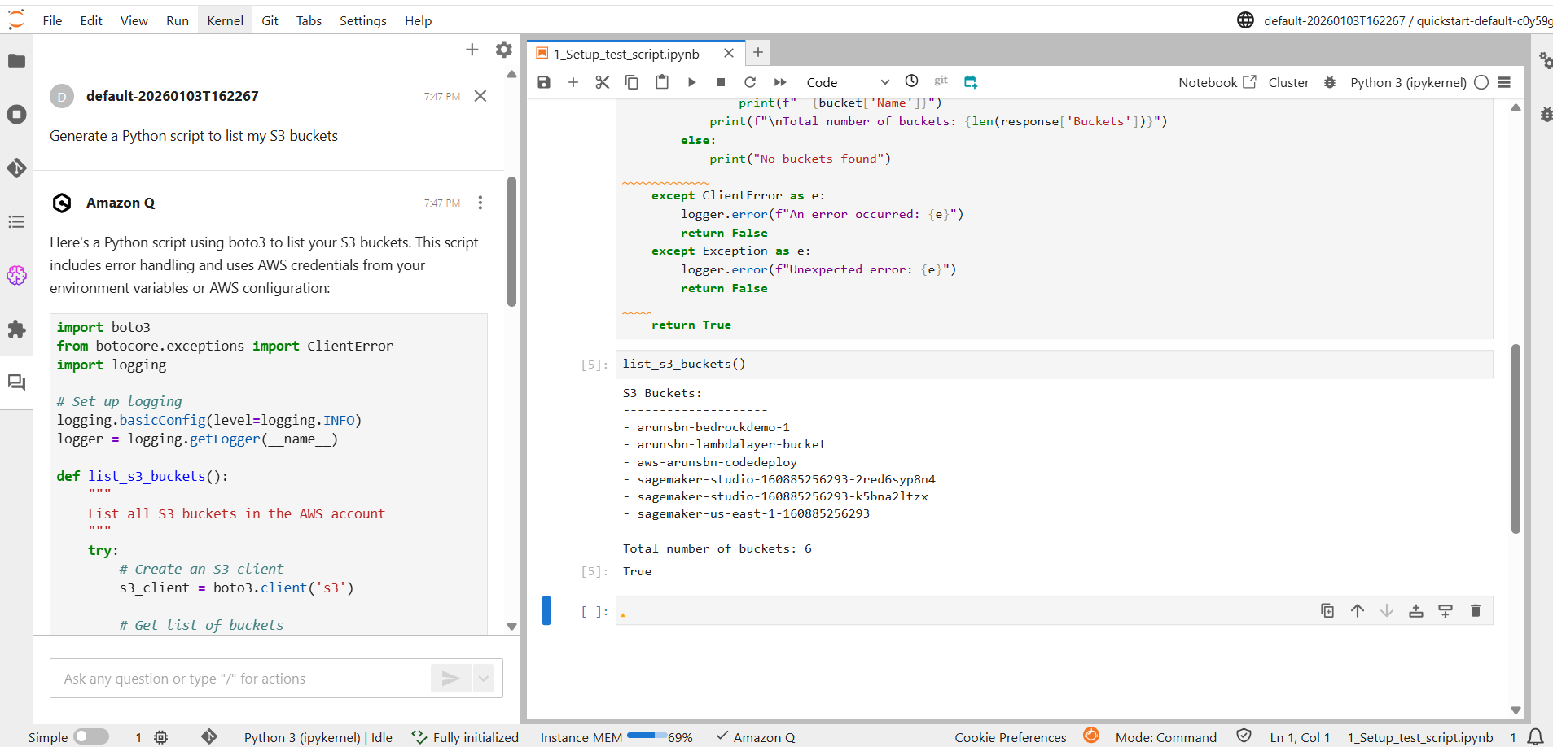Open the Git panel from the left sidebar
The width and height of the screenshot is (1553, 747).
16,168
